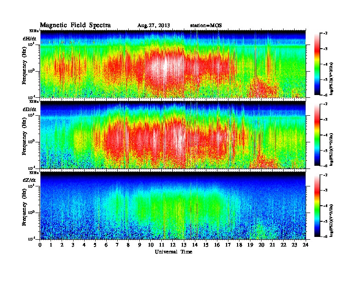Image resolution: width=364 pixels, height=281 pixels.
Task: Click '32Hz' label above the dH/dt panel
Action: [34, 31]
